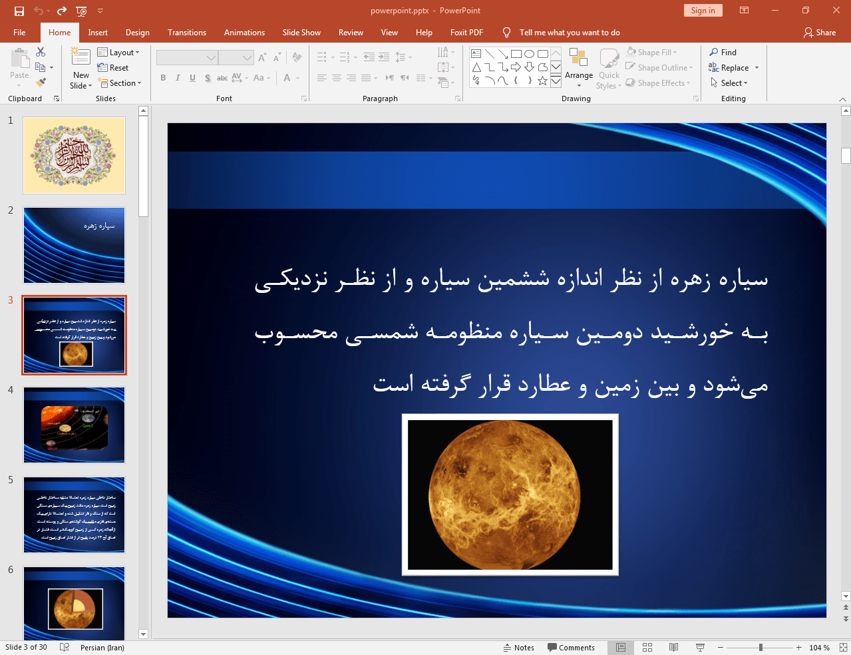Expand the shapes gallery More arrow
The height and width of the screenshot is (655, 851).
point(556,81)
